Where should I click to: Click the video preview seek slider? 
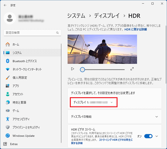coord(102,69)
